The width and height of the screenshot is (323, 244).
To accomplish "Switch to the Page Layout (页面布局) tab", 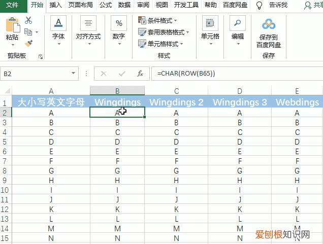I will (x=81, y=5).
